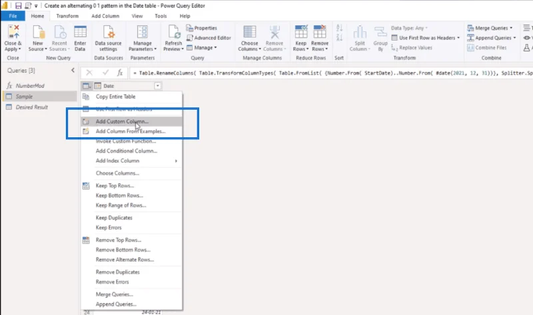
Task: Open the Help tab
Action: 185,16
